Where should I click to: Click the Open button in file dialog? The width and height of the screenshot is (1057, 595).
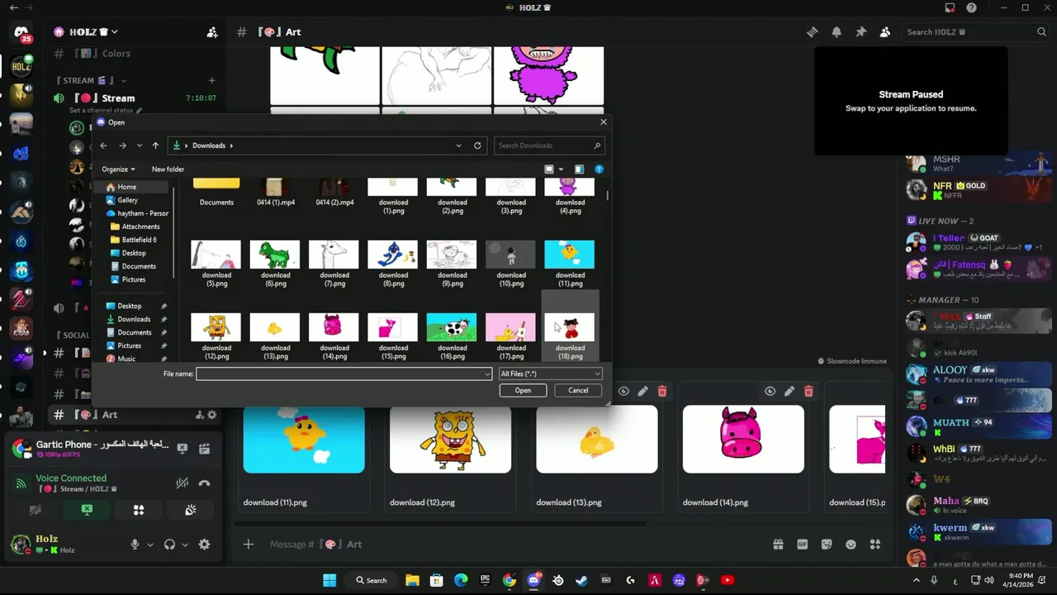tap(523, 390)
